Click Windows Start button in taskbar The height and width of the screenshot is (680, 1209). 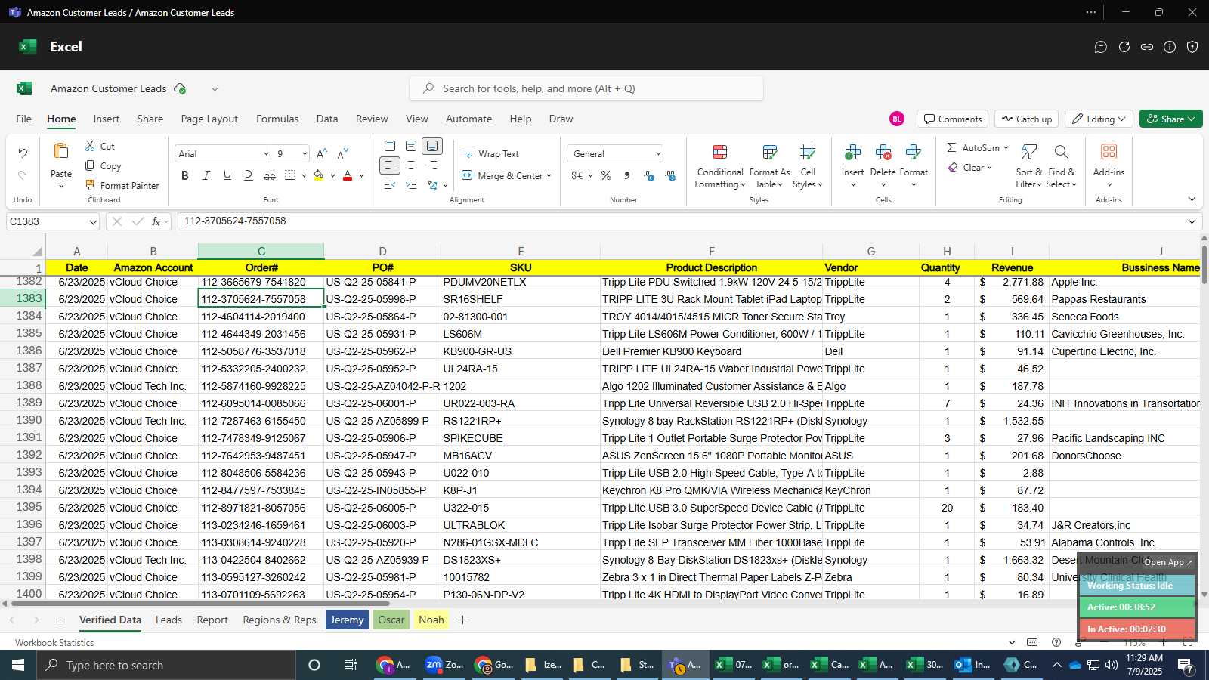tap(18, 665)
